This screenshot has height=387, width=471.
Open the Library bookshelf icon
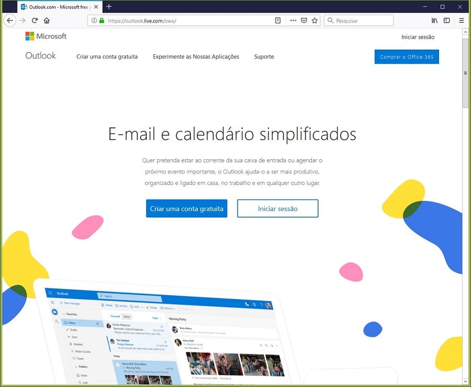pos(434,20)
